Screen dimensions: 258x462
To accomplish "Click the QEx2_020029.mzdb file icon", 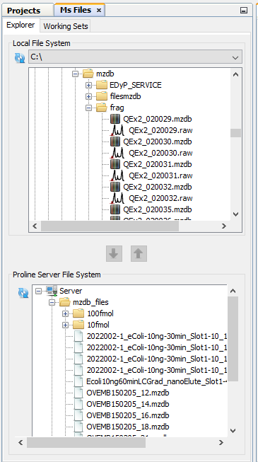I will click(115, 120).
